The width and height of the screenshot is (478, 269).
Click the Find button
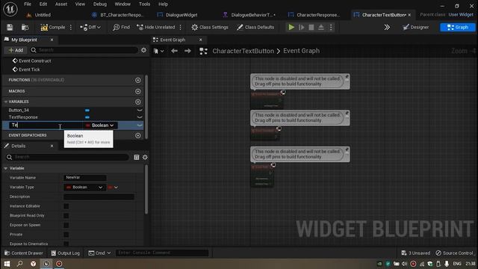[121, 27]
